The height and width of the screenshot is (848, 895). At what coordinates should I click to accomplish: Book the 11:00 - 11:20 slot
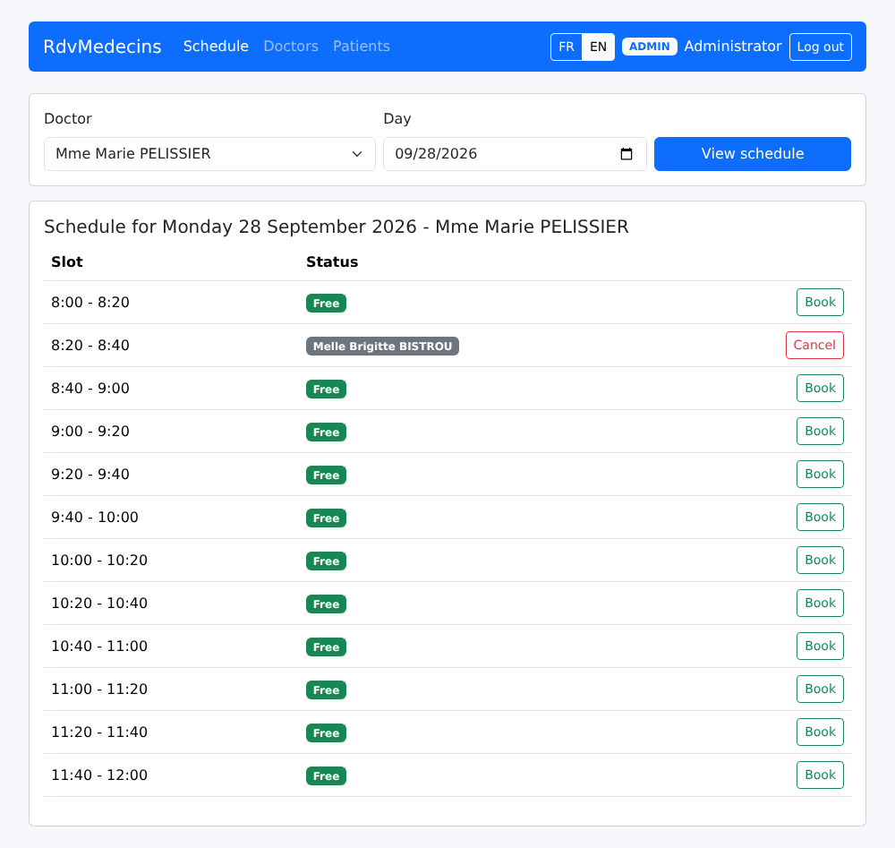pos(820,689)
